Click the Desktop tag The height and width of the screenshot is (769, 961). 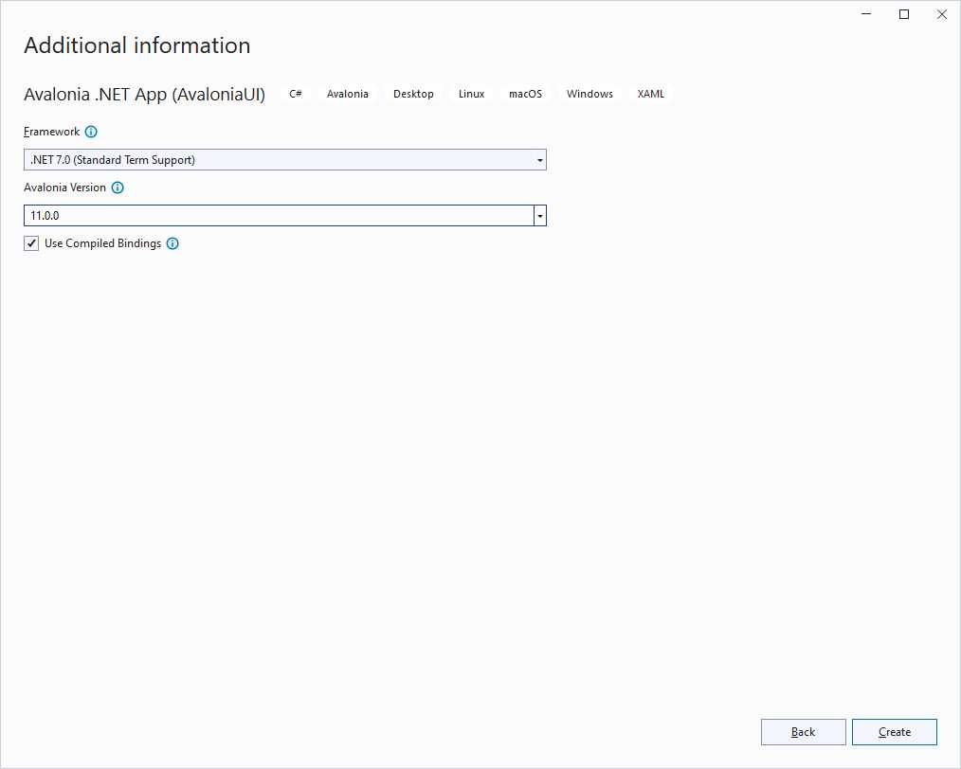point(413,94)
